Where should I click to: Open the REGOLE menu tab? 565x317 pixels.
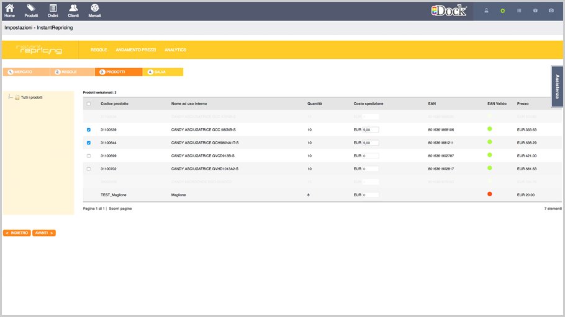pyautogui.click(x=99, y=50)
